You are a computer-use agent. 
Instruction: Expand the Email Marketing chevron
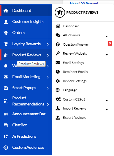[x=48, y=77]
